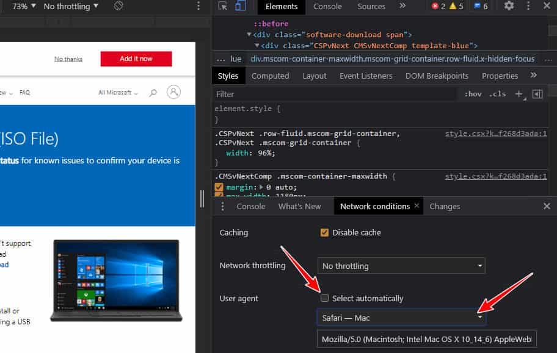
Task: Switch to Sources tab
Action: (x=371, y=6)
